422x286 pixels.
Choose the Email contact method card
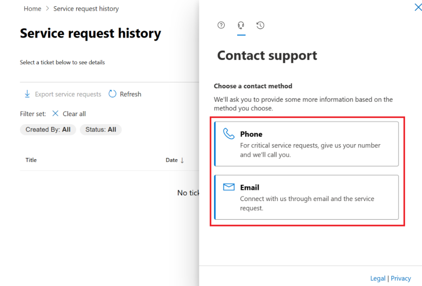tap(306, 197)
